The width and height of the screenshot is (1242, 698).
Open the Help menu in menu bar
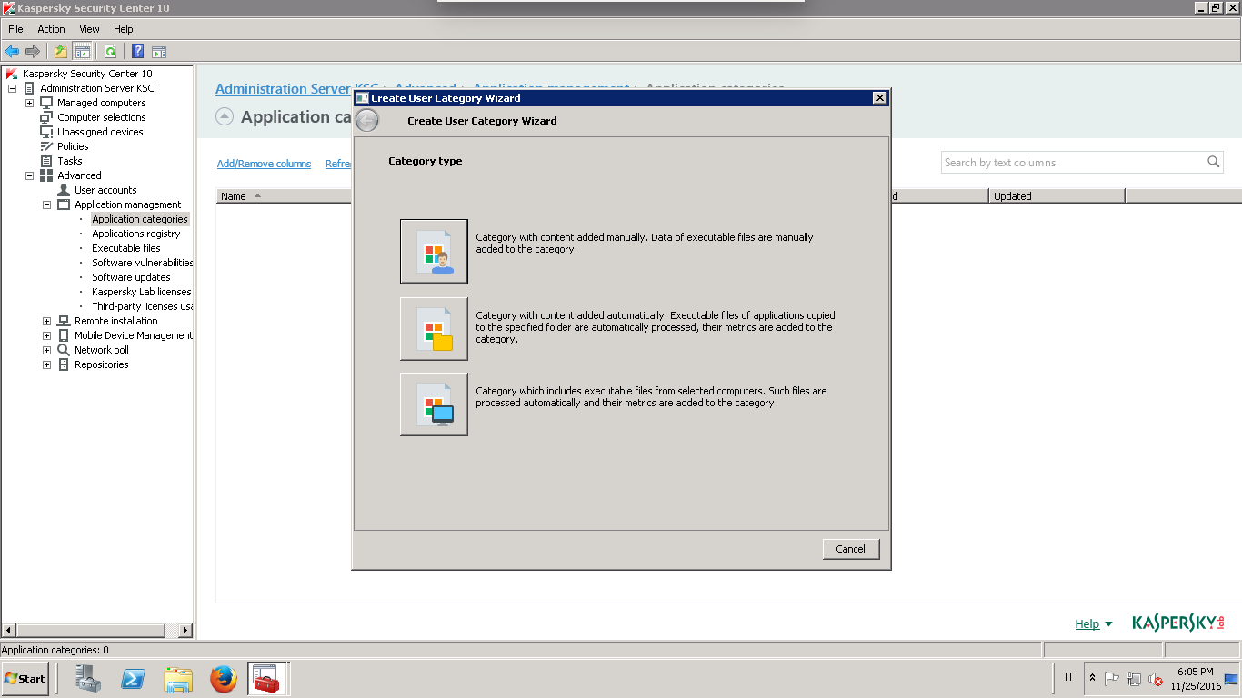(x=124, y=29)
